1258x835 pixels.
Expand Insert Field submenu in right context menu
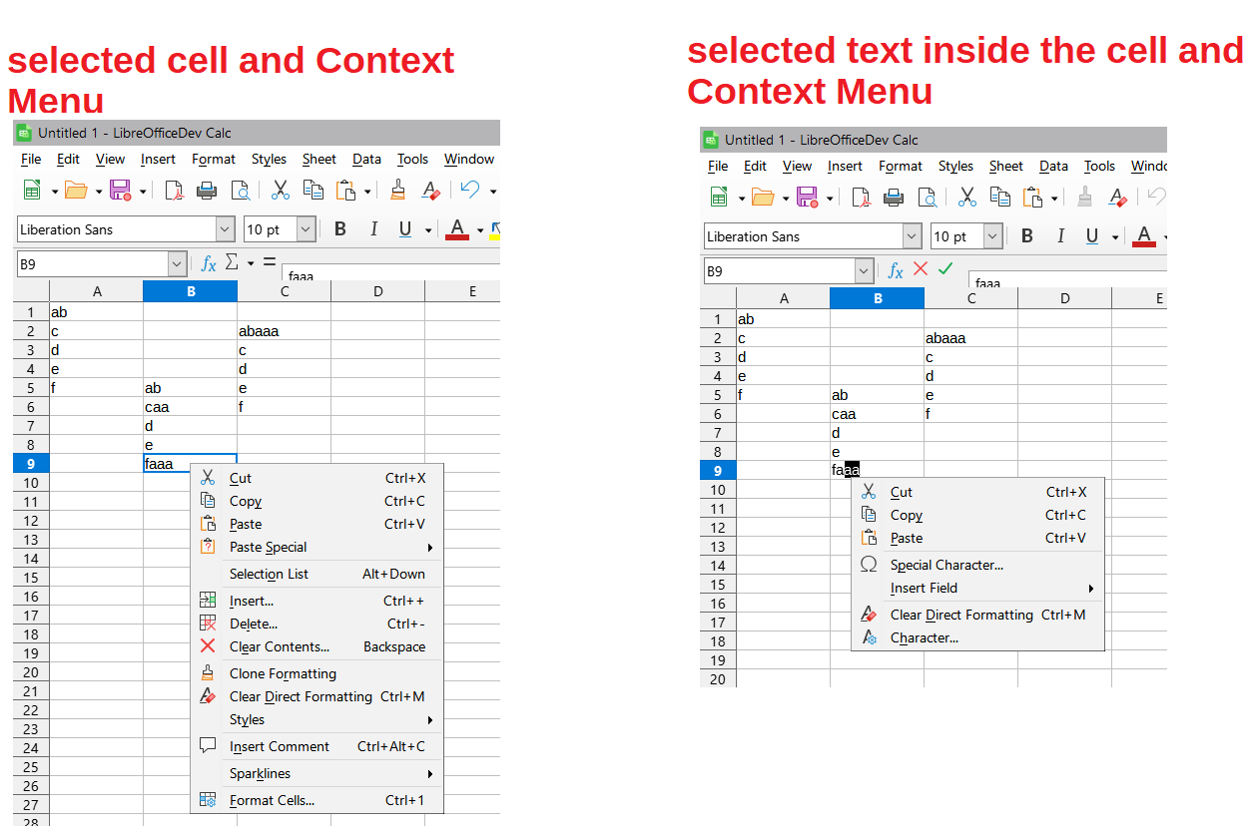(x=977, y=588)
